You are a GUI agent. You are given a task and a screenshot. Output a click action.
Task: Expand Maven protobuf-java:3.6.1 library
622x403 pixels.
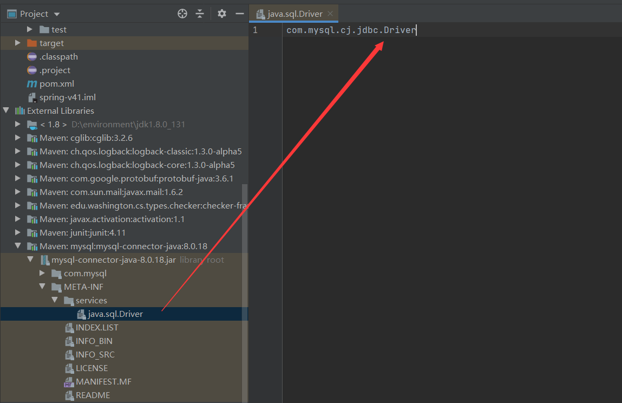17,178
